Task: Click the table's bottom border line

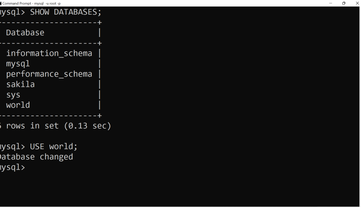Action: (50, 115)
